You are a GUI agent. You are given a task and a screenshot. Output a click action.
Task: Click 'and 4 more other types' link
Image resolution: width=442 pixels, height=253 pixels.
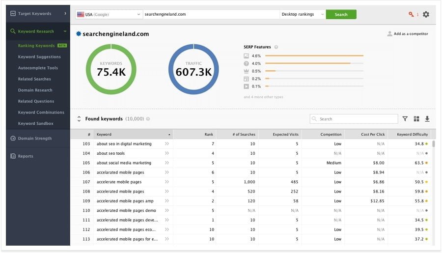263,97
